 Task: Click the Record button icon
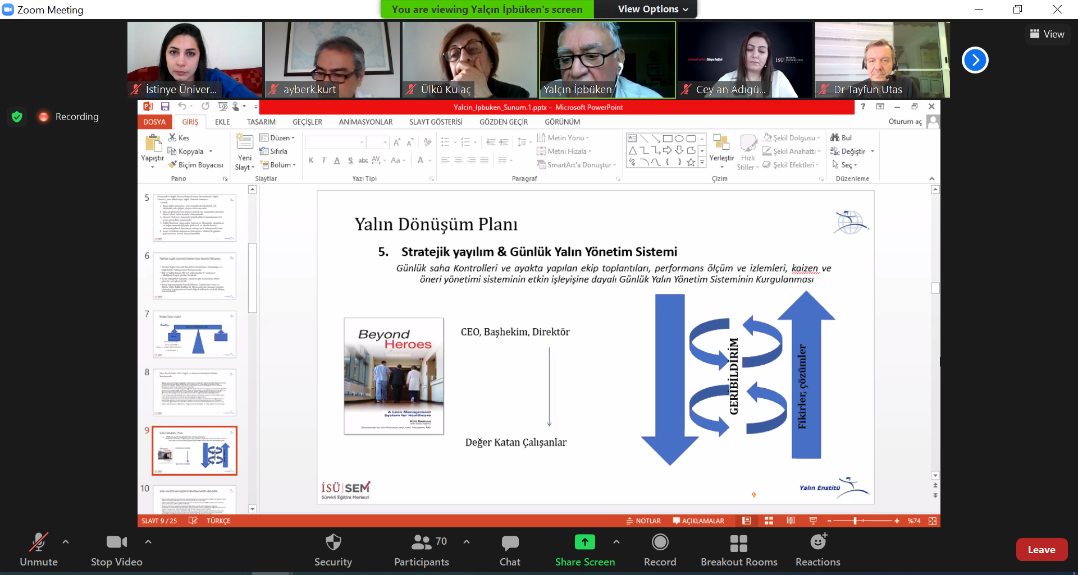(x=660, y=542)
